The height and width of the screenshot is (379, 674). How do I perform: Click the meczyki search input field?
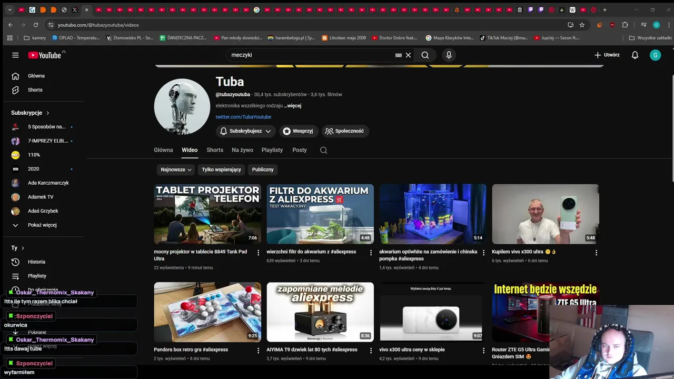point(311,55)
